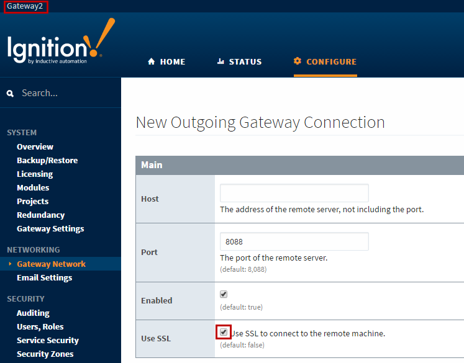Click the SYSTEM section heading

[22, 133]
